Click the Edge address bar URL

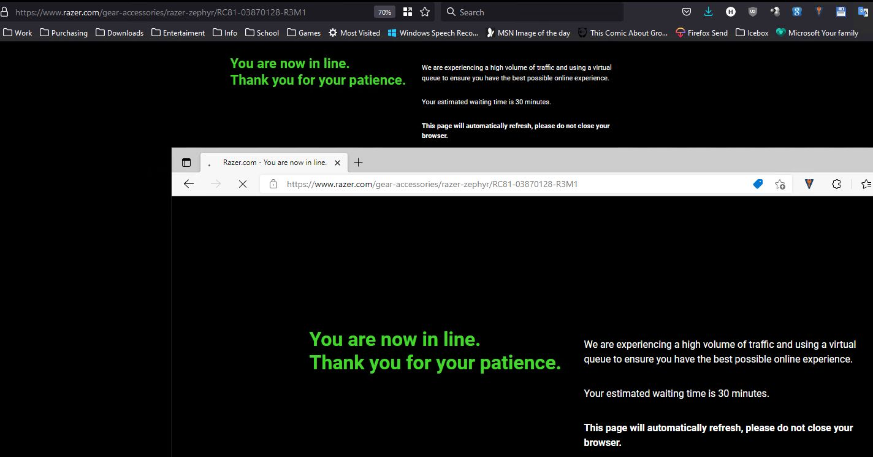tap(432, 184)
